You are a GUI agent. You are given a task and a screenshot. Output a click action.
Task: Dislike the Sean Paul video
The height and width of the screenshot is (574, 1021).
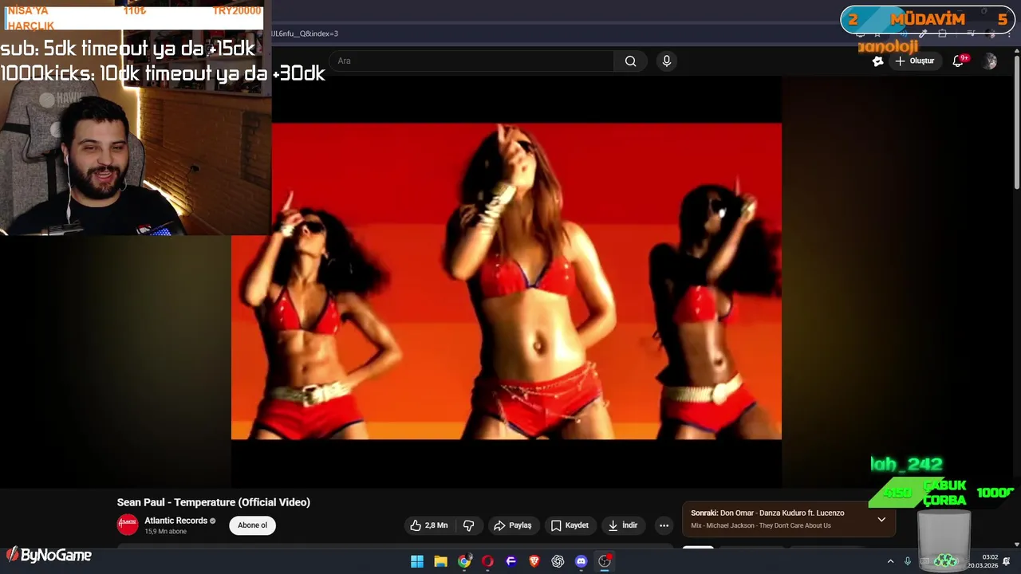click(x=468, y=525)
